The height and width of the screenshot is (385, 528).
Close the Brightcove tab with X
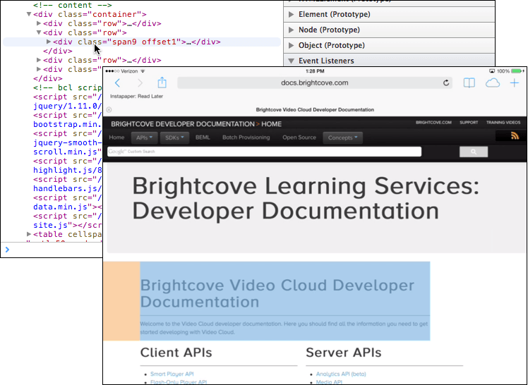[109, 110]
